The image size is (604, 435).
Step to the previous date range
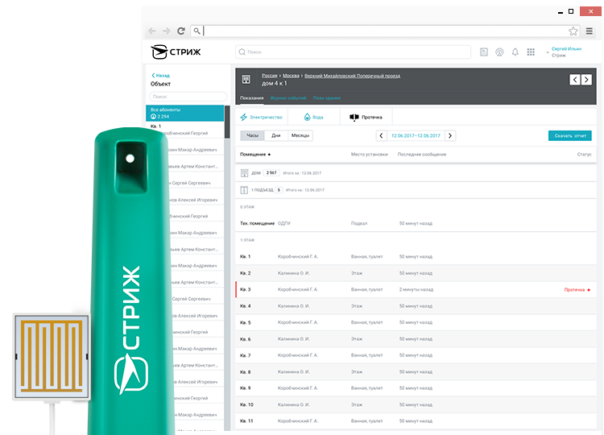(x=382, y=135)
